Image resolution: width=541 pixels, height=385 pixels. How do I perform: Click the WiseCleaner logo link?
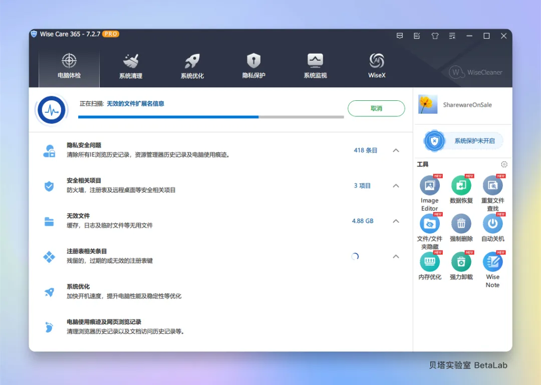pos(475,73)
